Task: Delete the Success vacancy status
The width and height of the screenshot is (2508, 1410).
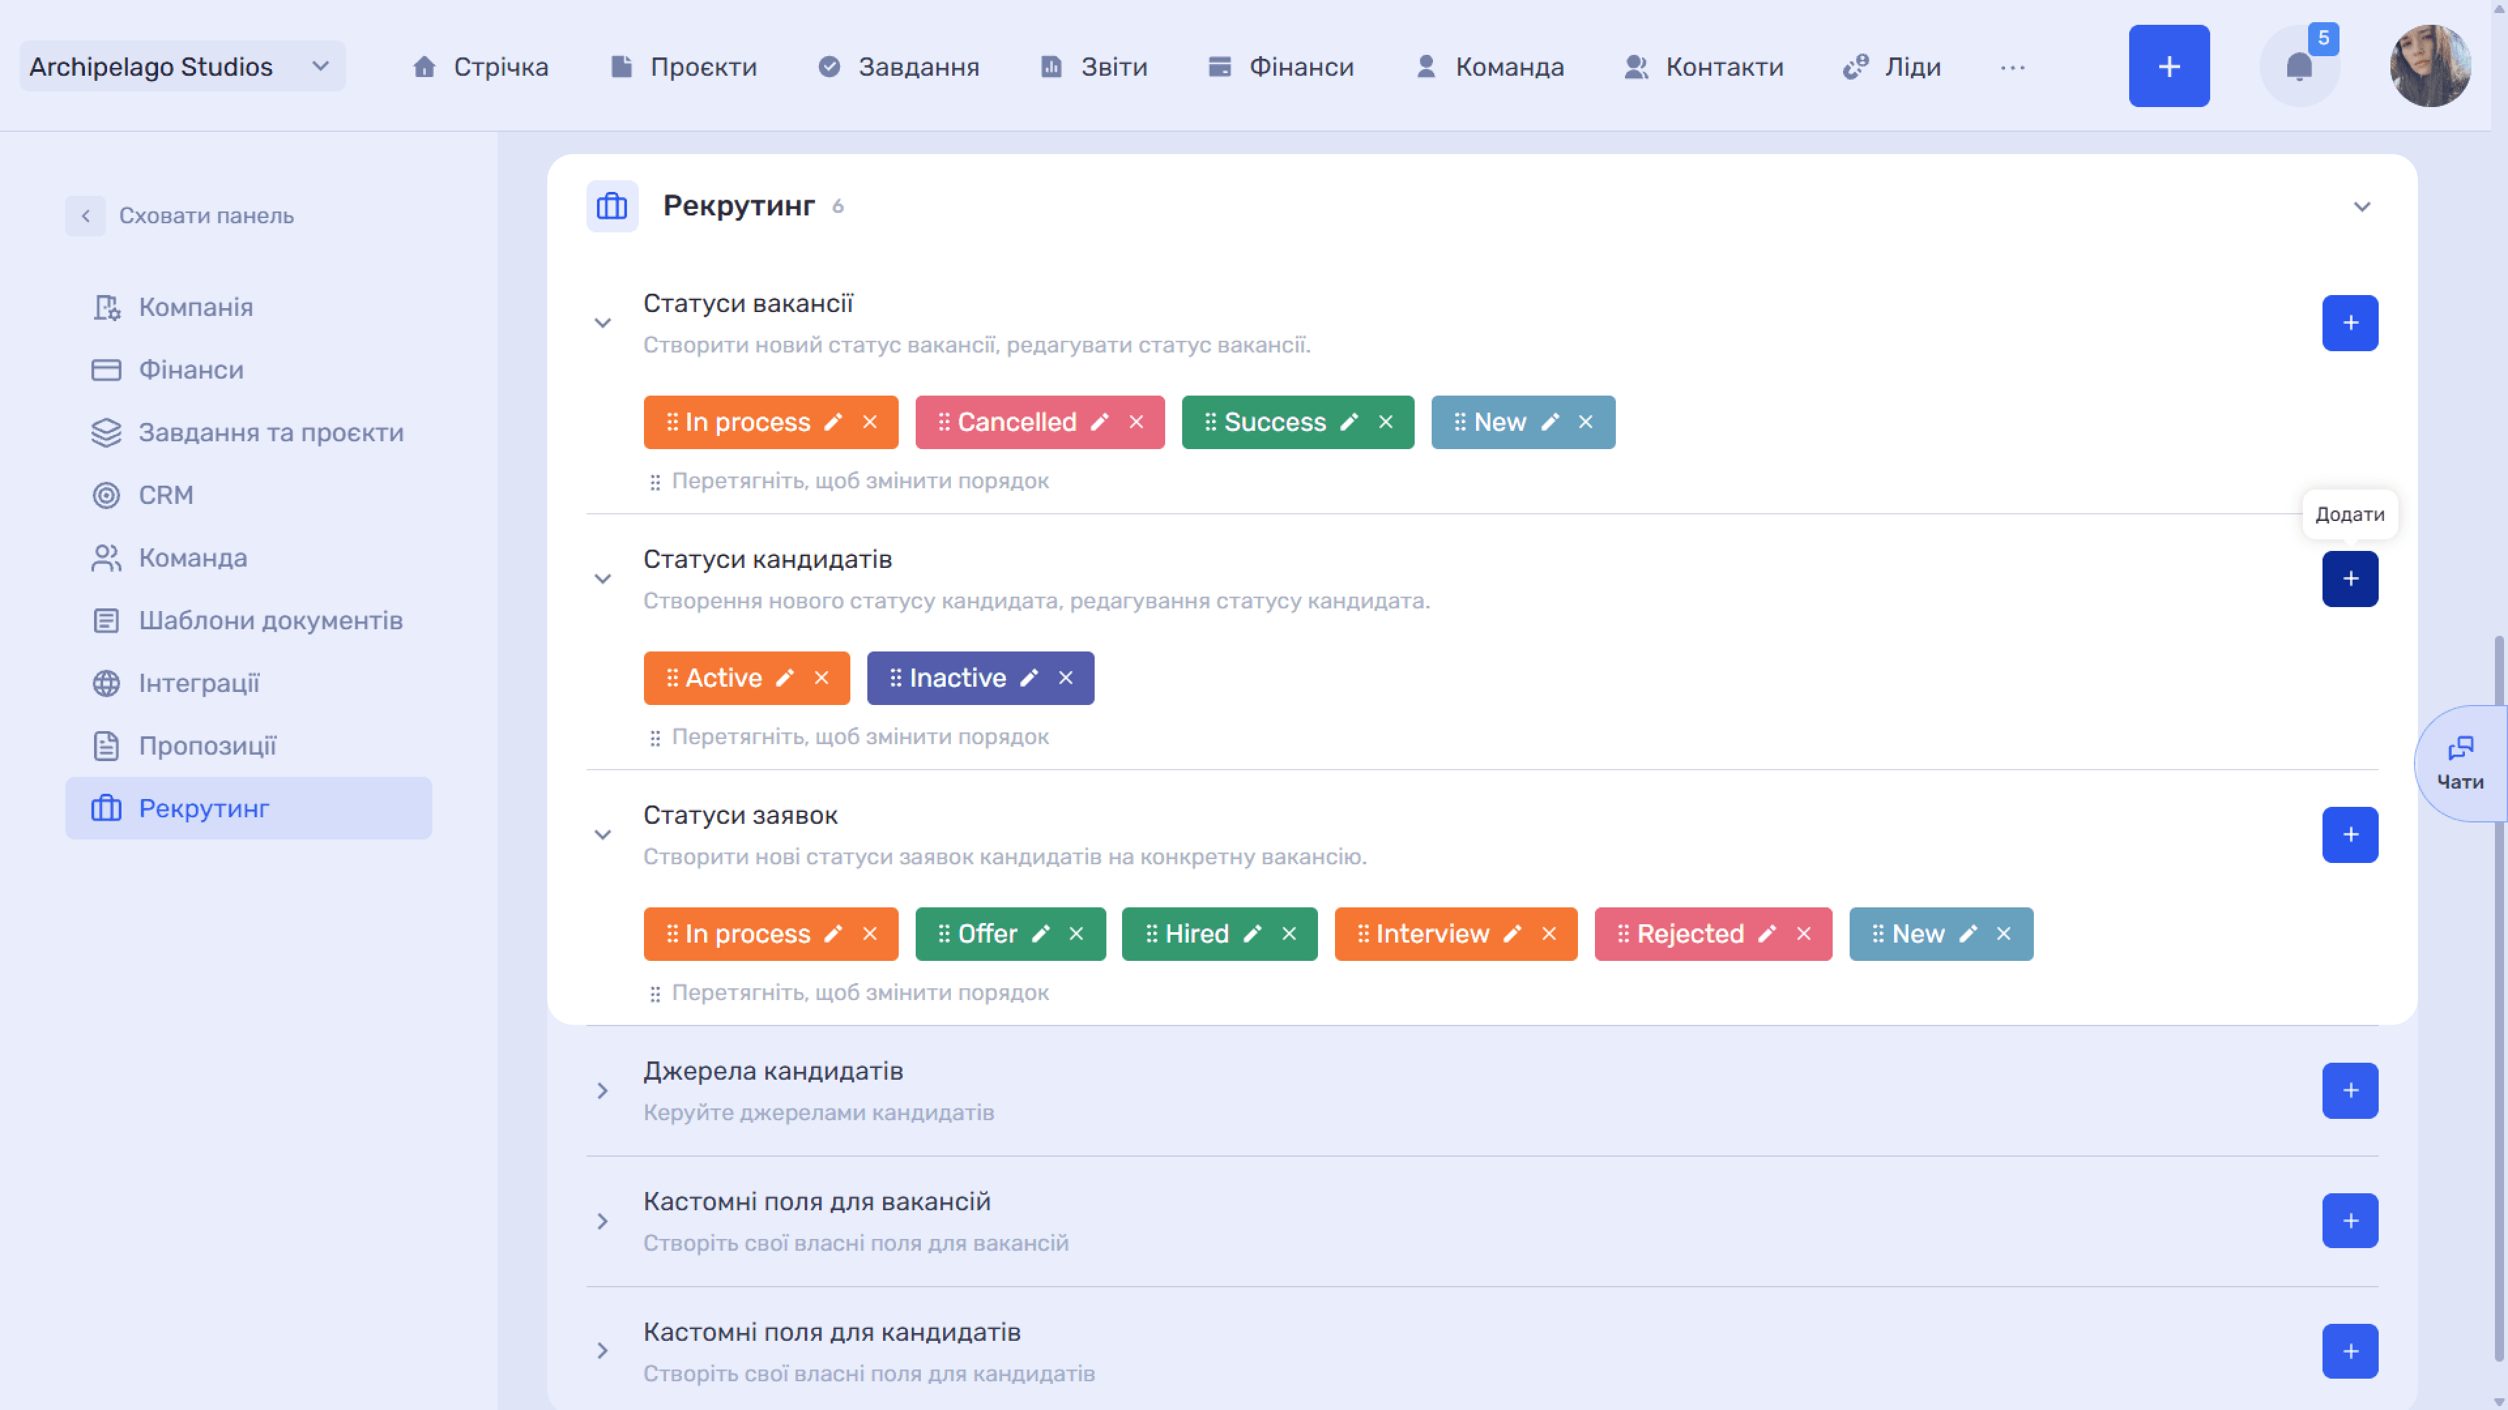Action: 1385,422
